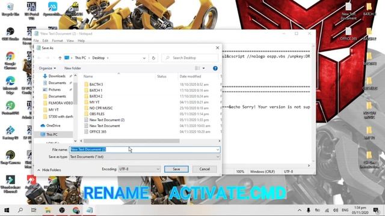Open the Recycle Bin desktop icon
Viewport: 385px width, 216px height.
pyautogui.click(x=10, y=9)
